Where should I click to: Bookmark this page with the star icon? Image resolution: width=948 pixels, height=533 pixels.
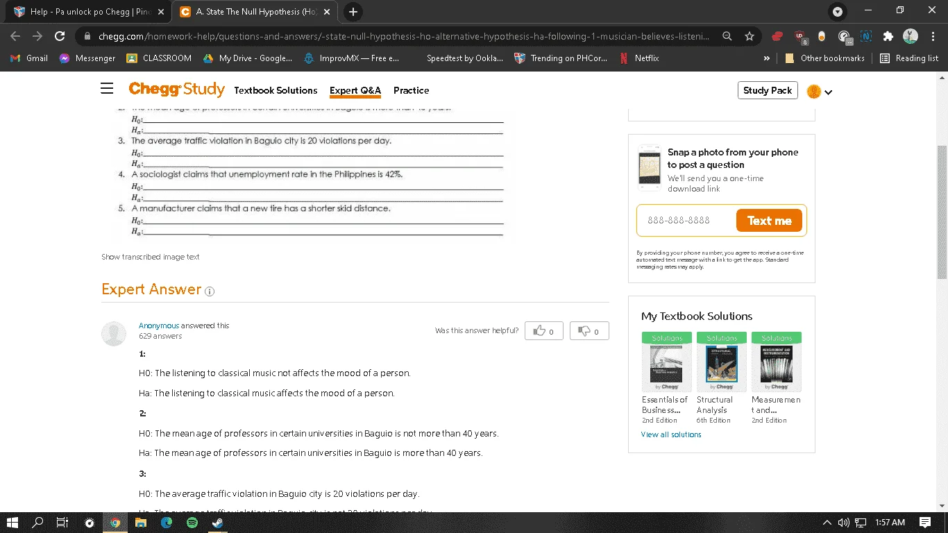(x=749, y=36)
